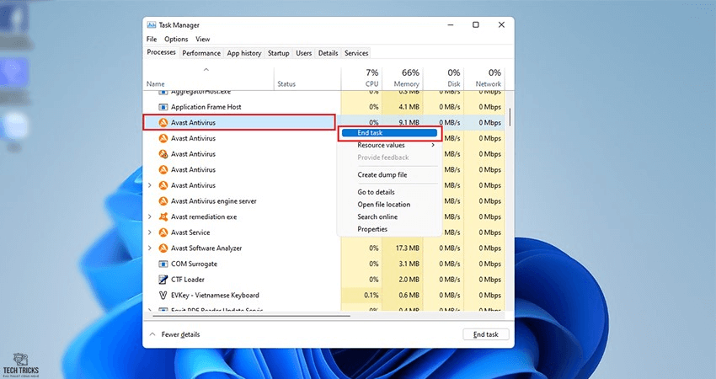The width and height of the screenshot is (716, 379).
Task: Click the 17.3 MB memory value
Action: (x=408, y=248)
